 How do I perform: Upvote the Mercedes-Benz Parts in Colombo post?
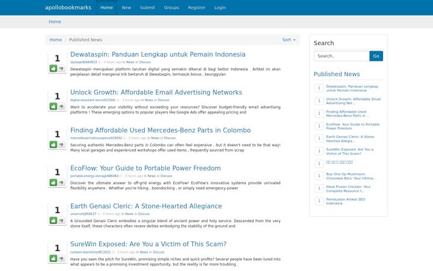click(x=54, y=145)
